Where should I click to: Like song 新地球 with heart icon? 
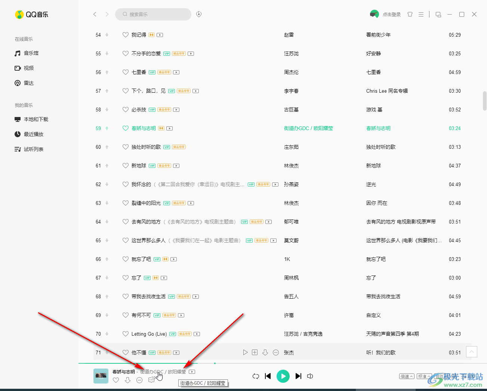click(x=126, y=166)
